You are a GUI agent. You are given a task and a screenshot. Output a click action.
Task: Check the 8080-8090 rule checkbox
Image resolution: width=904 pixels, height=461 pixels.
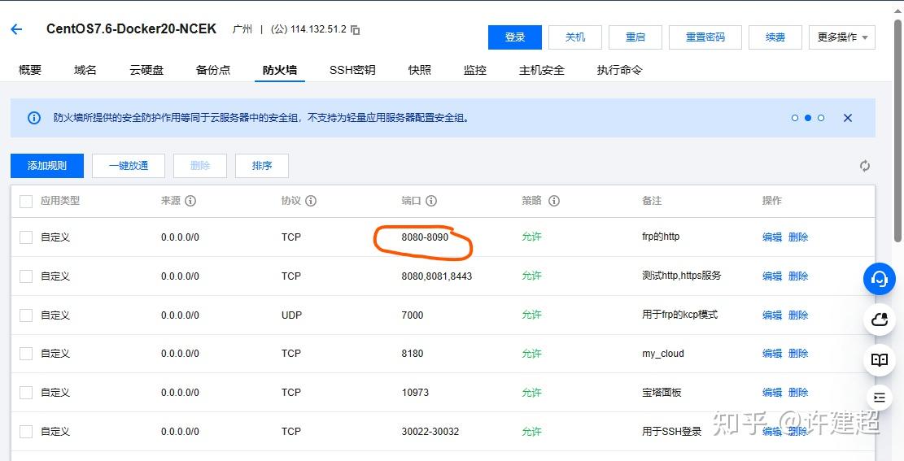click(26, 237)
